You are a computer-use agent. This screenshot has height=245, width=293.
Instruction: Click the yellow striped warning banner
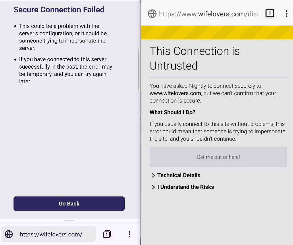point(217,32)
